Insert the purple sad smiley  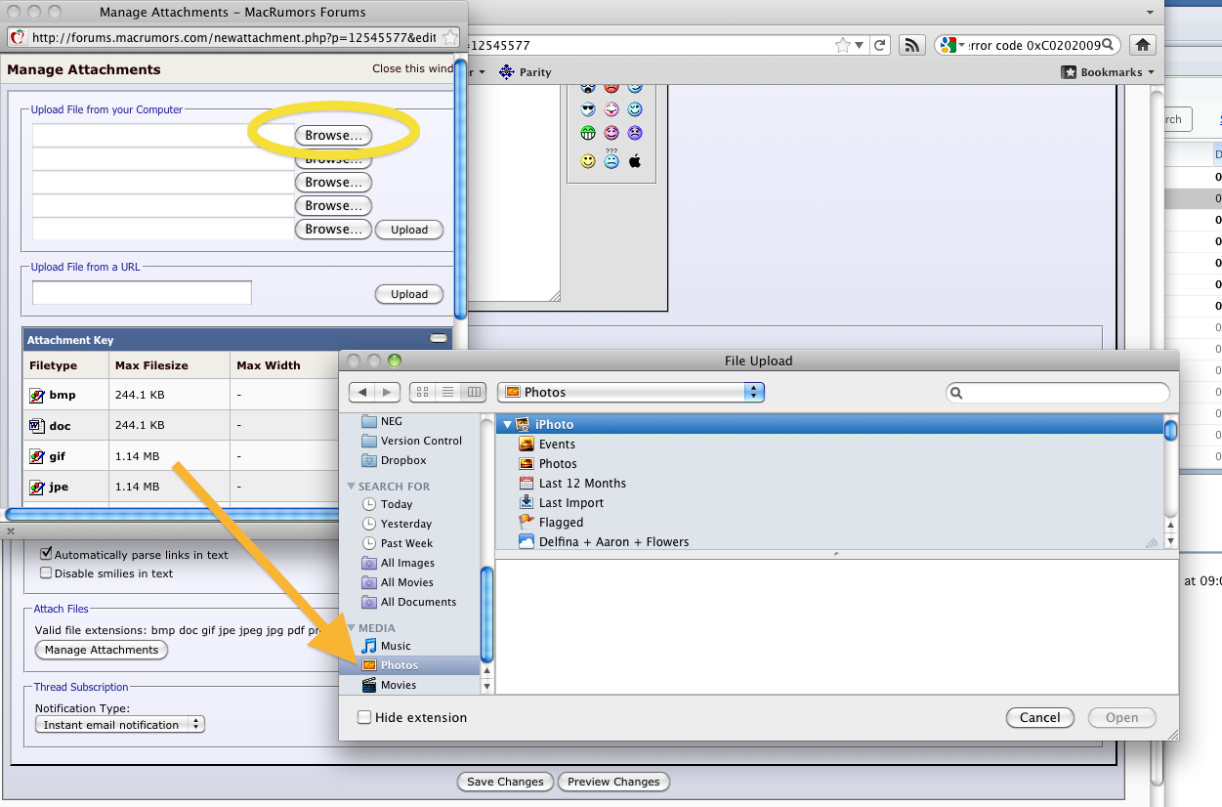pyautogui.click(x=635, y=133)
